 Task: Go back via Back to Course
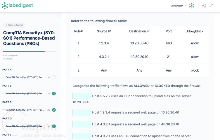tap(14, 25)
